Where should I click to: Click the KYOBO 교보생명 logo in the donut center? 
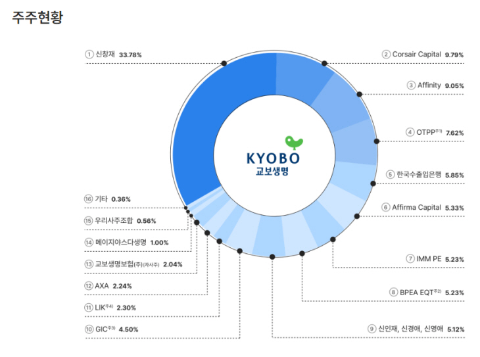(x=274, y=156)
